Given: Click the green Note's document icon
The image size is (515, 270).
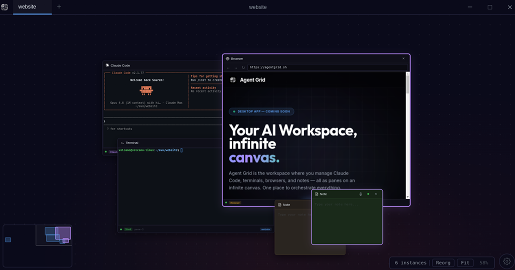Looking at the screenshot, I should 317,194.
